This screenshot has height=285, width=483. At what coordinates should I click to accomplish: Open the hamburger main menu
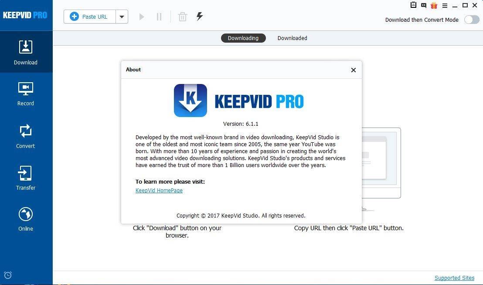click(445, 6)
